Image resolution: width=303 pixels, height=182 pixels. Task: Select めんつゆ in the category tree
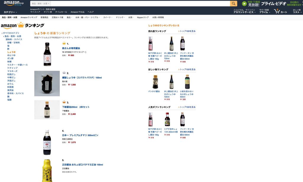[x=12, y=55]
